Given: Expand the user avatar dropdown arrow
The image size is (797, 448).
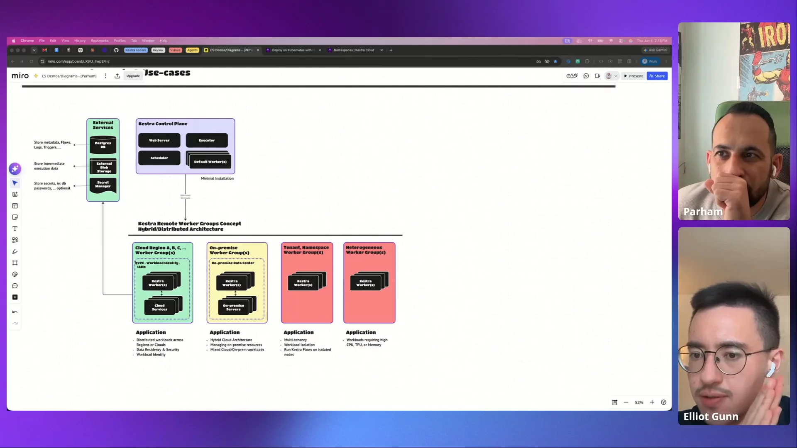Looking at the screenshot, I should click(616, 76).
